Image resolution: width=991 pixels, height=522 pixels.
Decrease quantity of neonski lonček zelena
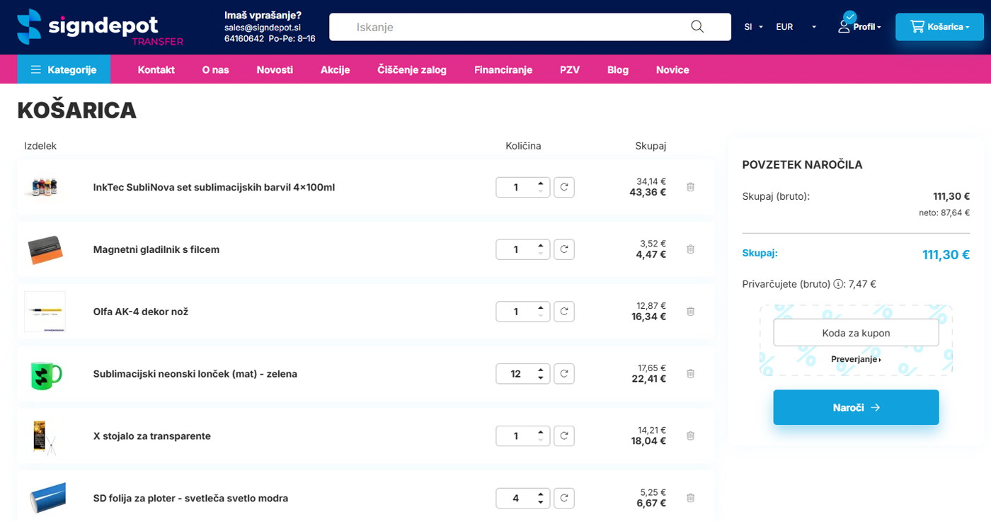coord(541,378)
